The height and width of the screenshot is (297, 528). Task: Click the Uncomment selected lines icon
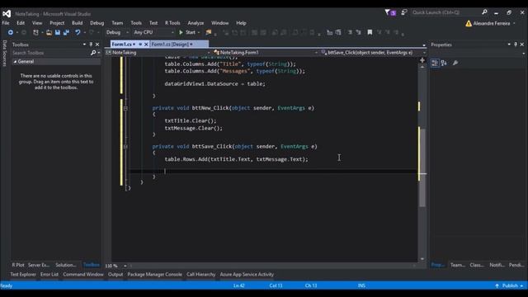(358, 32)
